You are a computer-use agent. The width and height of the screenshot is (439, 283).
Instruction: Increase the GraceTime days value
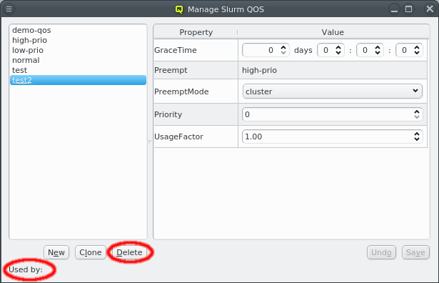point(283,47)
